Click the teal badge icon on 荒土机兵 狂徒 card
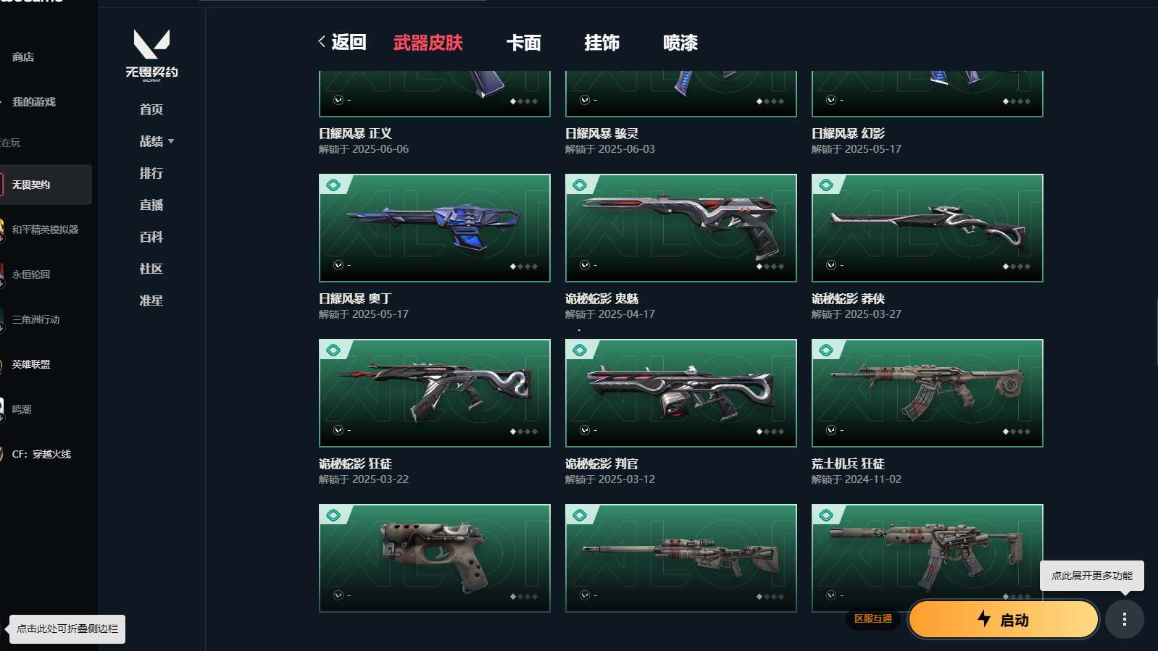Viewport: 1158px width, 651px height. 826,350
